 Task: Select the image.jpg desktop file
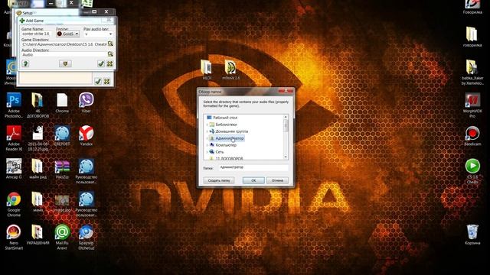point(62,203)
